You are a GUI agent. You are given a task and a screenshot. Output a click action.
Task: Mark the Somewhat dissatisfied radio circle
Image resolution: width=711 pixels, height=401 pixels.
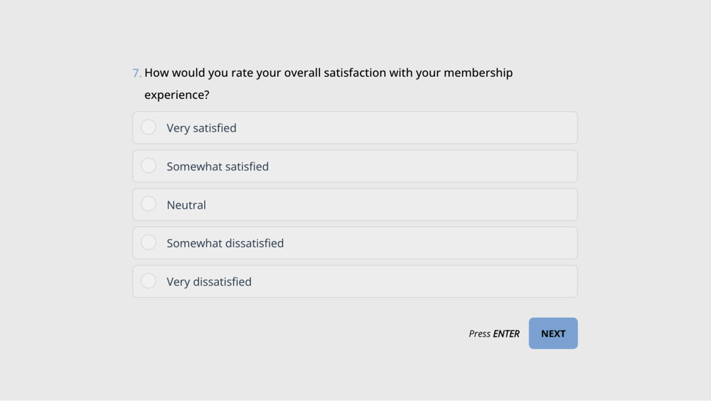[x=149, y=242]
